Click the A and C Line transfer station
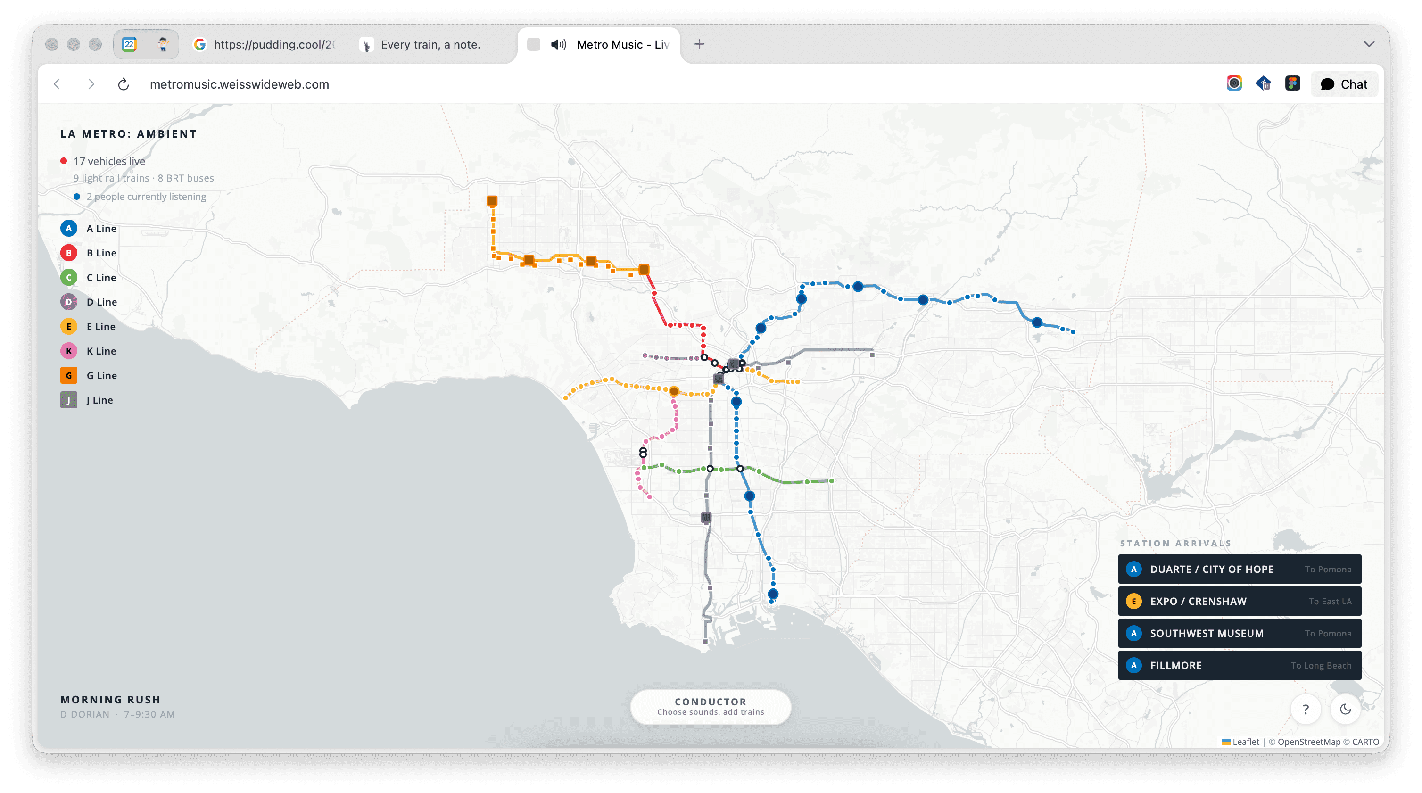Image resolution: width=1422 pixels, height=793 pixels. [x=740, y=469]
